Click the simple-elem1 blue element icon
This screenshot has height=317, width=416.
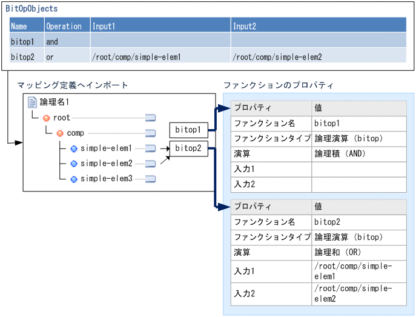point(74,148)
